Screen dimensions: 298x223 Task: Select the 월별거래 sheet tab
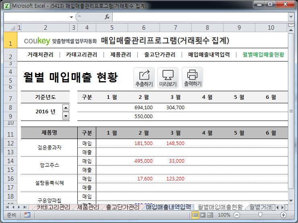pos(261,207)
